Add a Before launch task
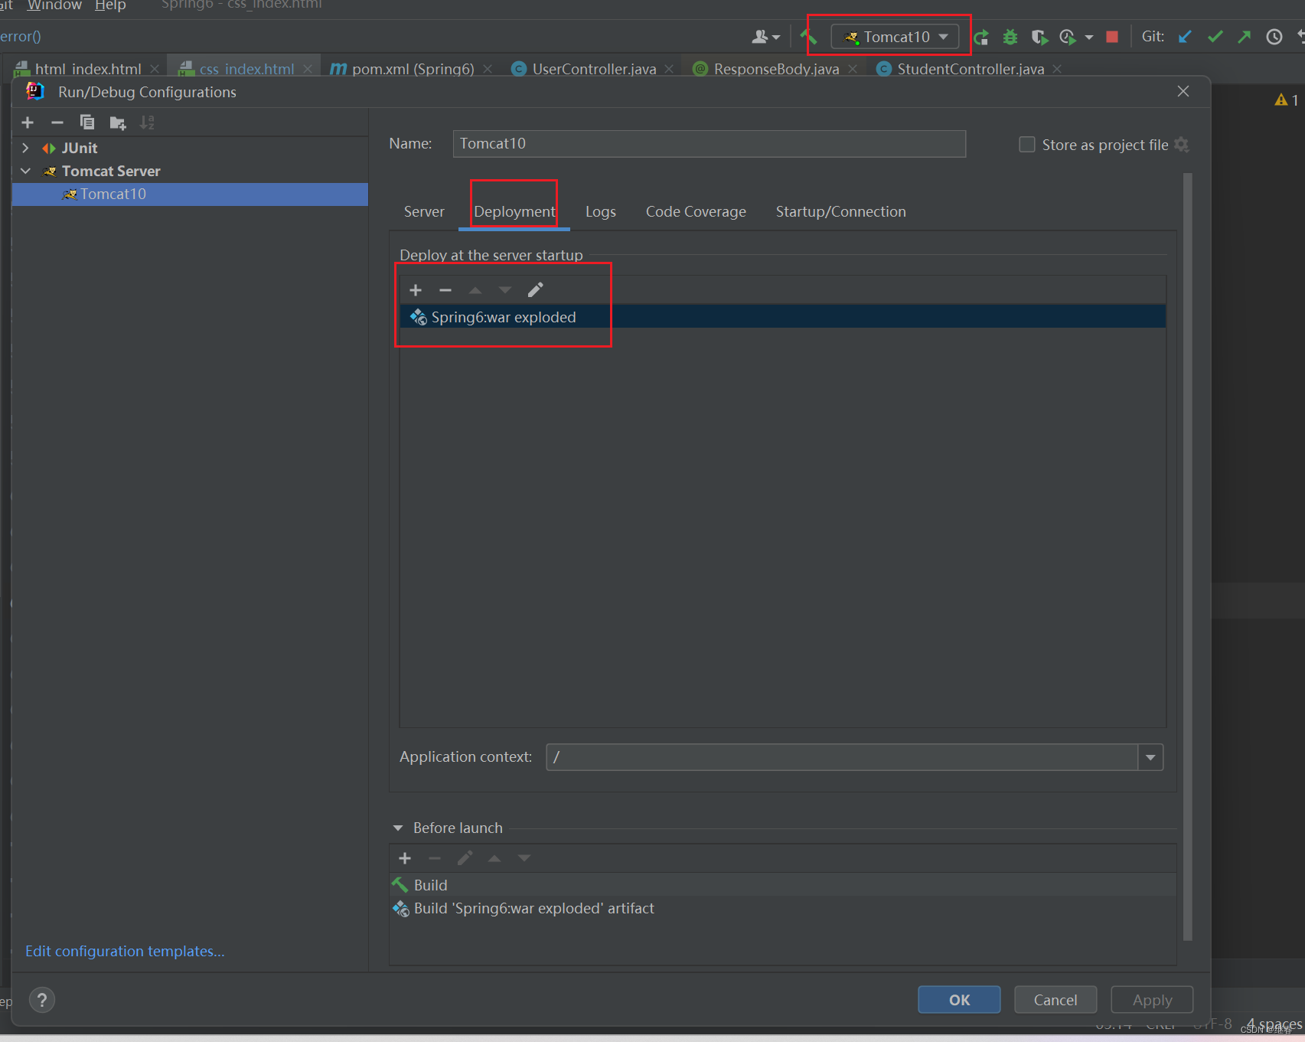 point(405,858)
